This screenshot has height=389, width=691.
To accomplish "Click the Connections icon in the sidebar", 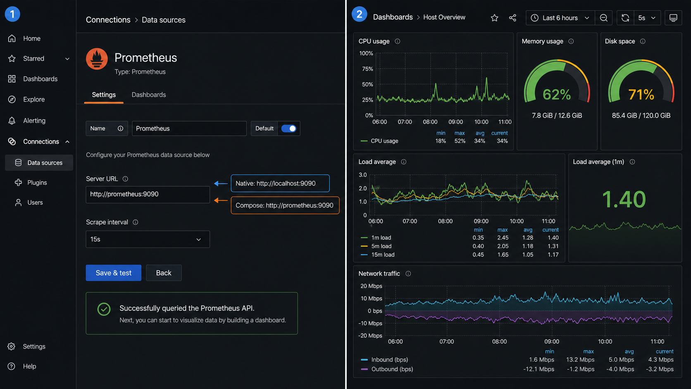I will click(12, 141).
